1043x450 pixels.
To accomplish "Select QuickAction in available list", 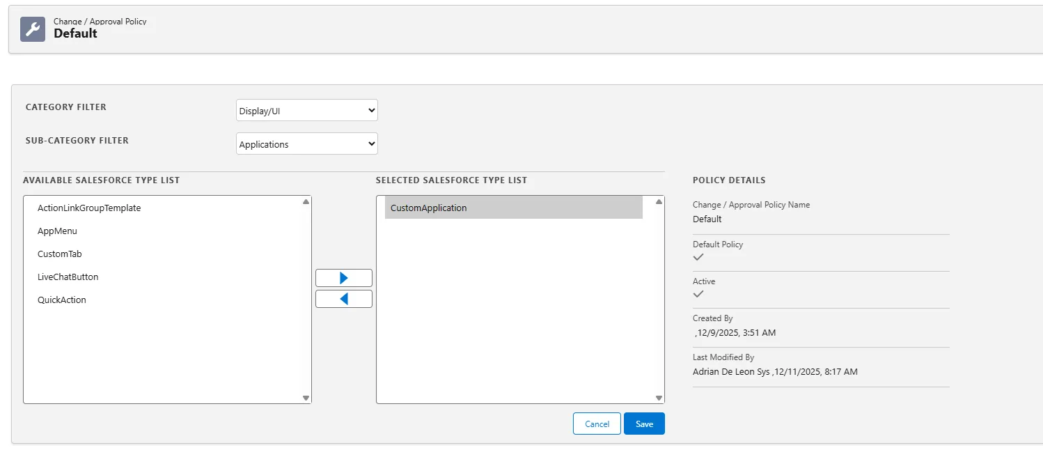I will pos(62,300).
